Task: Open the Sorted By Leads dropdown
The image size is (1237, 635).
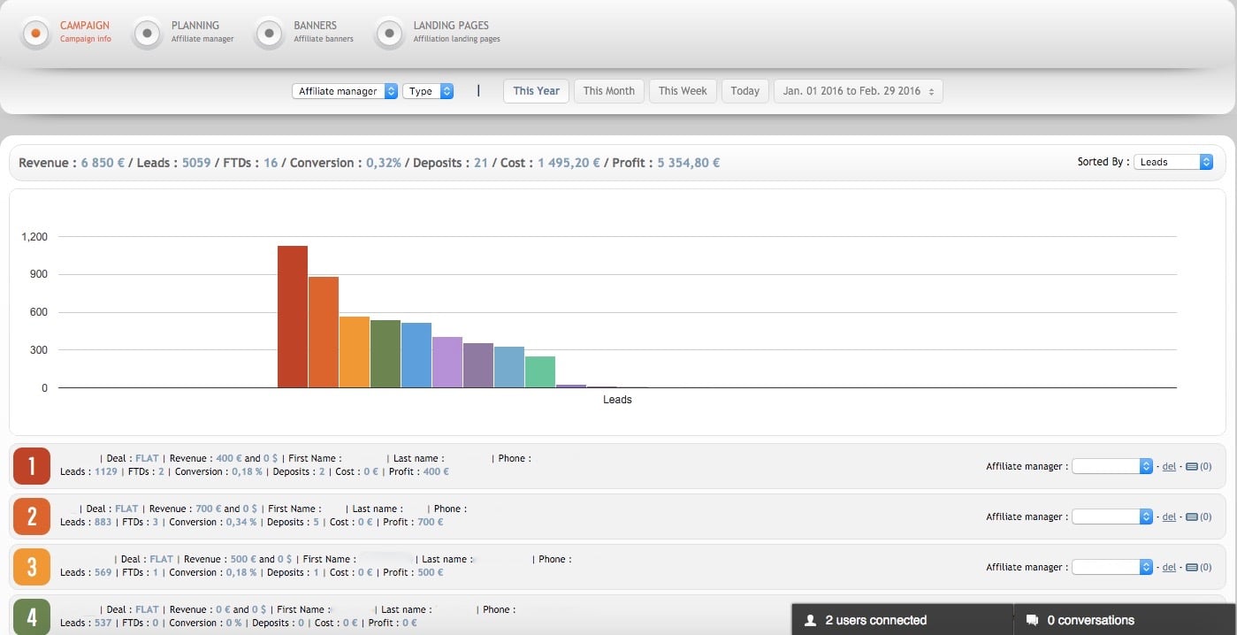Action: pyautogui.click(x=1172, y=162)
